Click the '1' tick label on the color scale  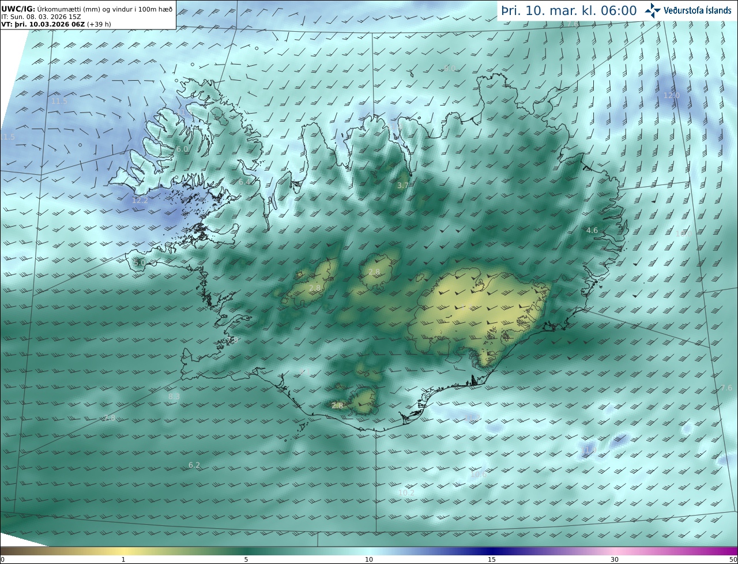(x=123, y=559)
